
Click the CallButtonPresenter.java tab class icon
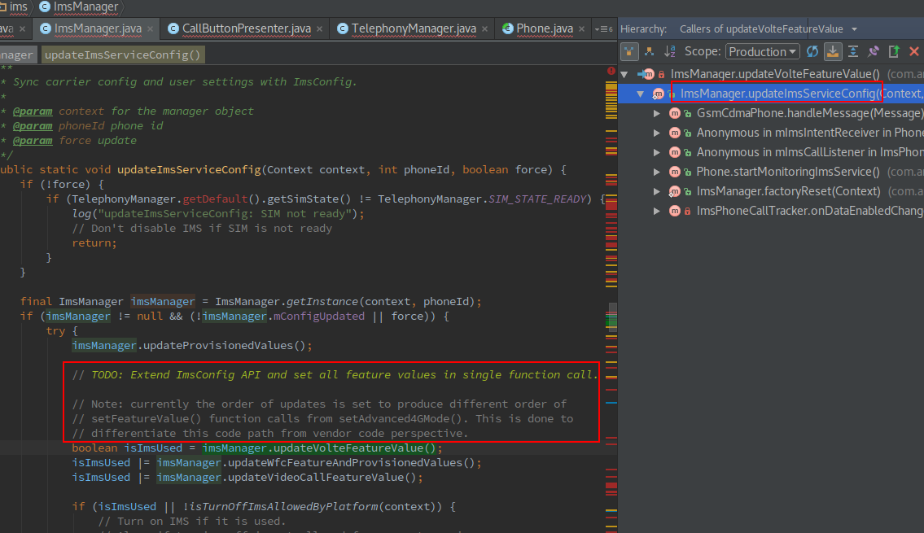pos(173,28)
